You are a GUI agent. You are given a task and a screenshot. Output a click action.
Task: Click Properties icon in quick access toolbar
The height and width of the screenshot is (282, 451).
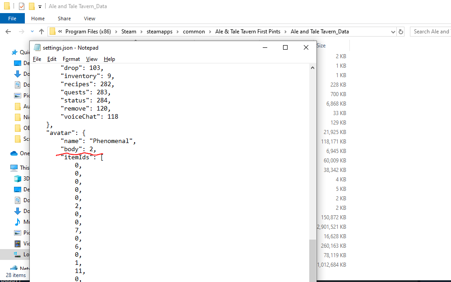pyautogui.click(x=22, y=6)
